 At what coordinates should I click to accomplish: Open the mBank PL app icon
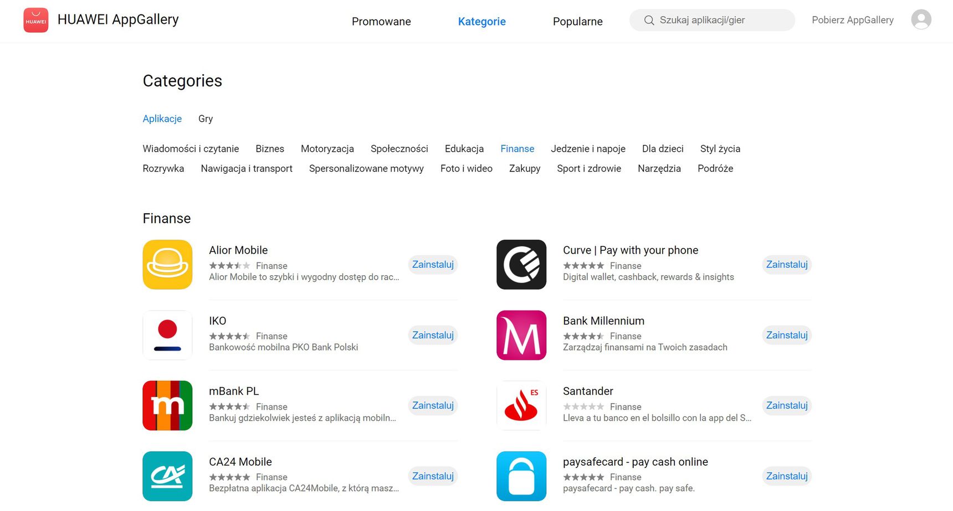[167, 405]
